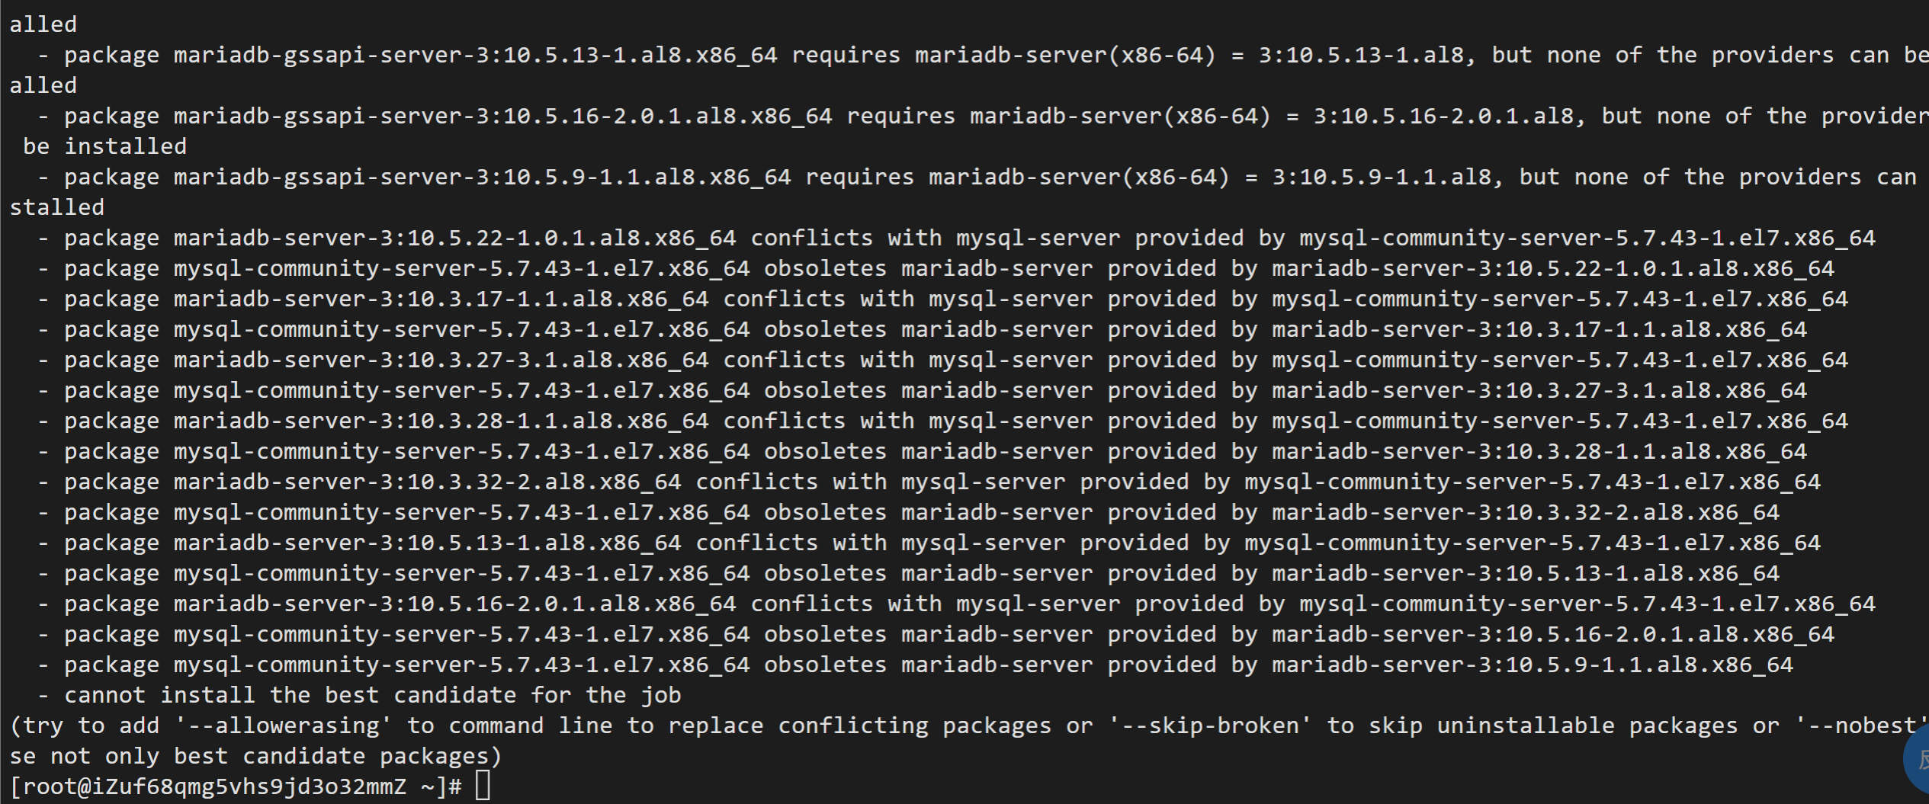Click the '--allowerasing' option text
Screen dimensions: 1929x804
tap(278, 726)
